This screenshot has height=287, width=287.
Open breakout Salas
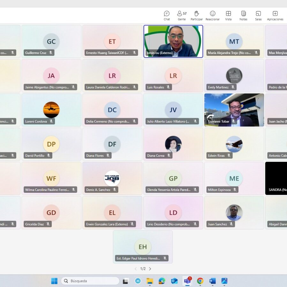point(258,15)
